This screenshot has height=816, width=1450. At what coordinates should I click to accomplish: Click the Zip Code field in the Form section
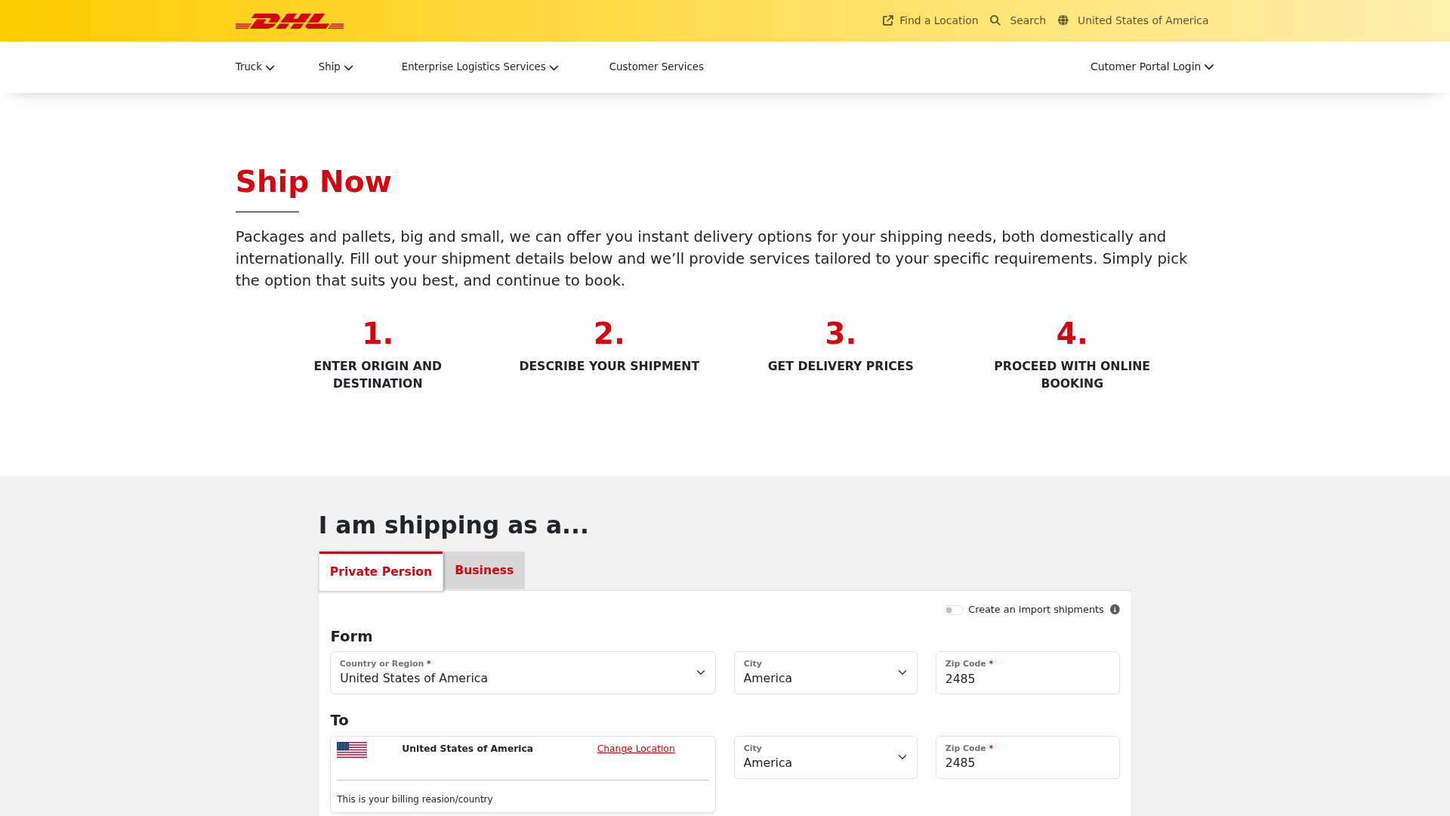[1027, 678]
